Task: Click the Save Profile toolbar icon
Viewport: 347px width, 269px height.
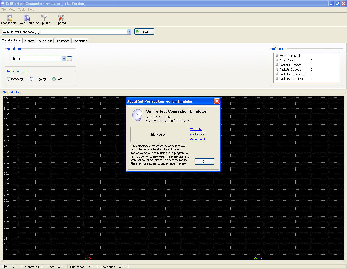Action: click(27, 18)
